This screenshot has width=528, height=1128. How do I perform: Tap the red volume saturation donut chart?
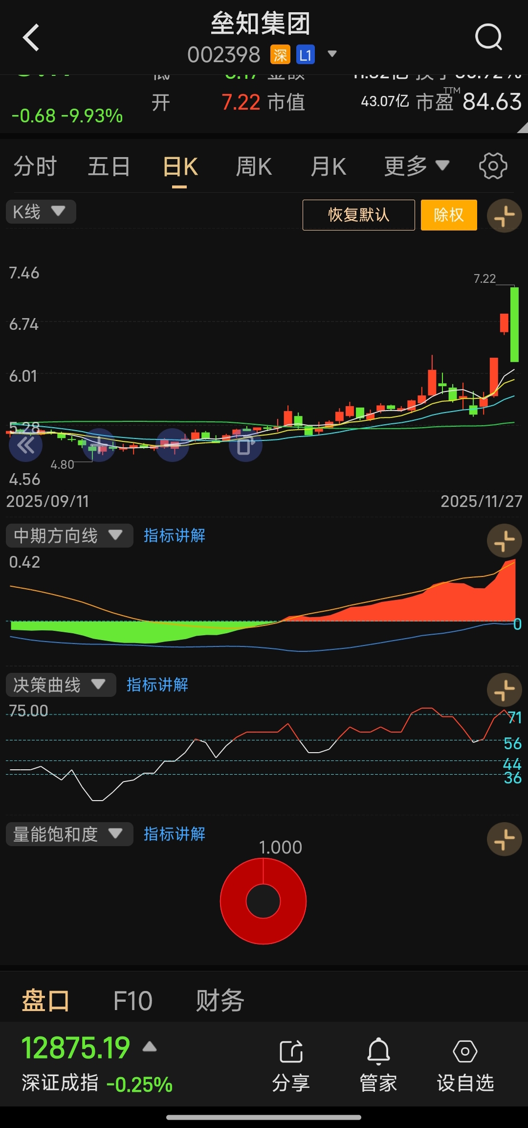pos(263,901)
